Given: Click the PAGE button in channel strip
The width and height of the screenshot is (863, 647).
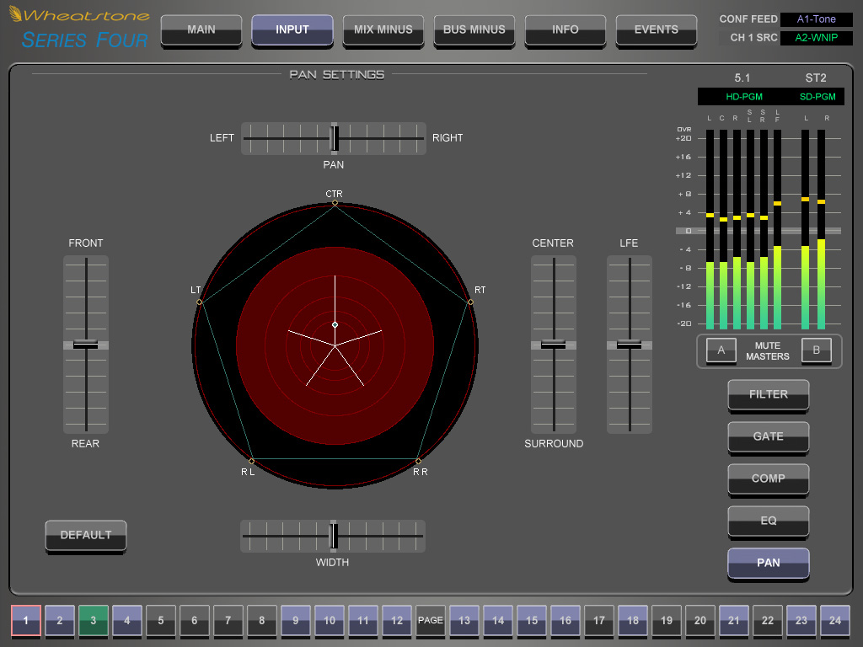Looking at the screenshot, I should [431, 621].
